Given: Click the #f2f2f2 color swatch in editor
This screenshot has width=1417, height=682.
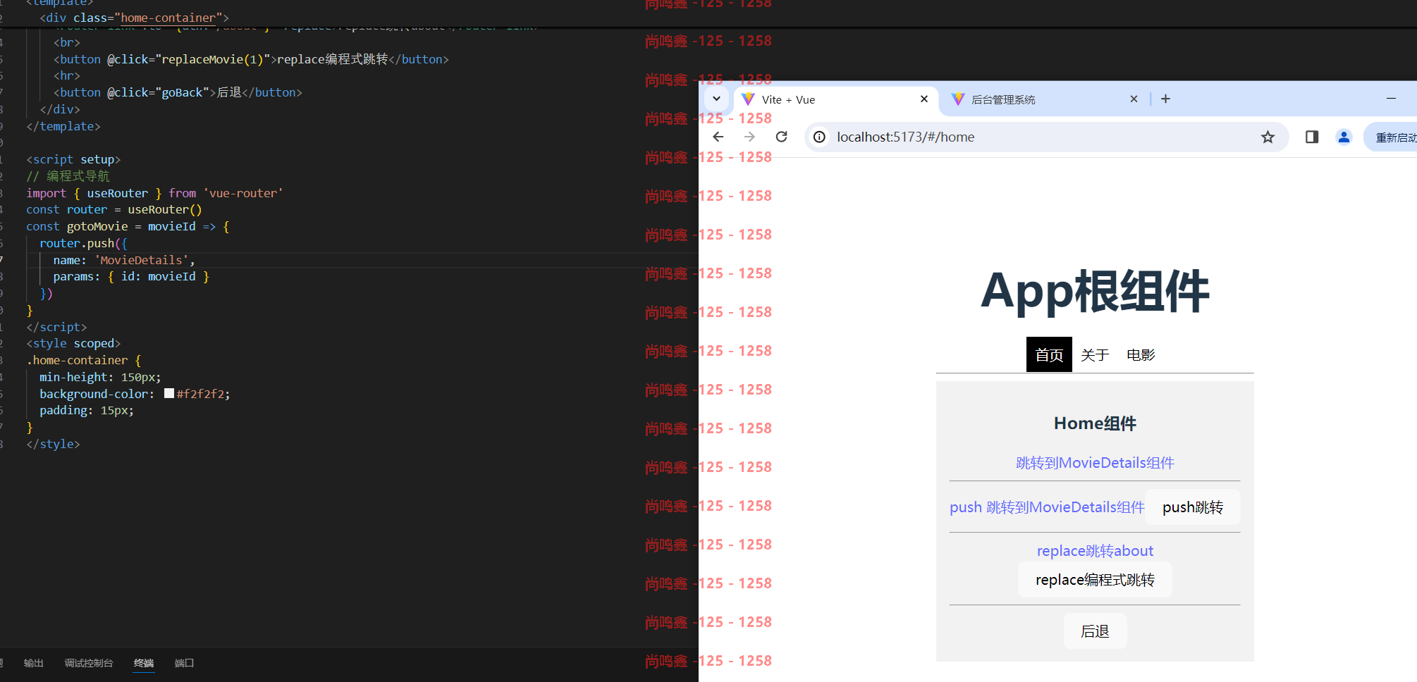Looking at the screenshot, I should click(169, 394).
